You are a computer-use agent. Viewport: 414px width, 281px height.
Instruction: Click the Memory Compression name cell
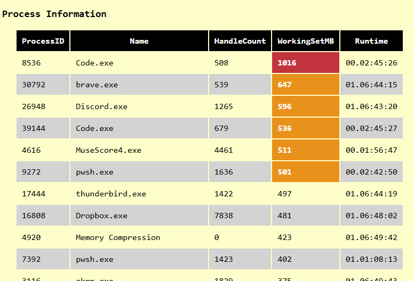139,237
